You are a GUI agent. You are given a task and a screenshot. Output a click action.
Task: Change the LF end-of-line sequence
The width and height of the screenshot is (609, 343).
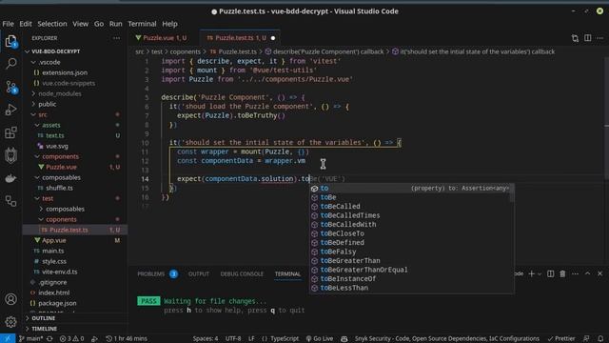pos(251,338)
